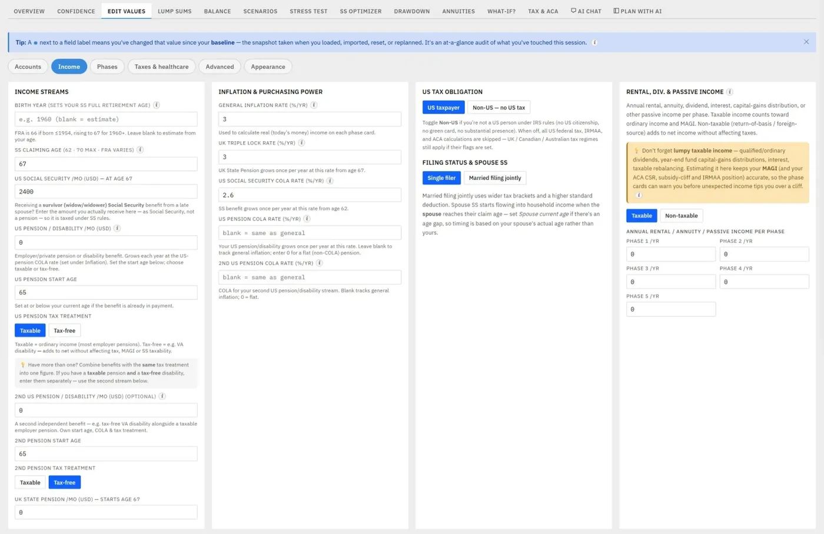Click info icon next to Birth Year label

click(157, 105)
